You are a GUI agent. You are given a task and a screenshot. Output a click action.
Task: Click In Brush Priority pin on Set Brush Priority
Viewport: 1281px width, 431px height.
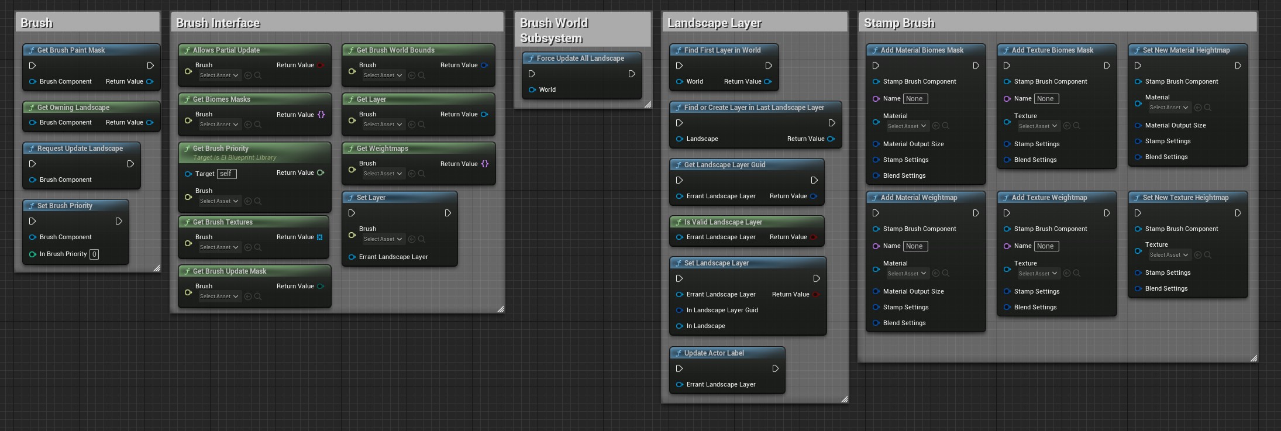click(x=33, y=254)
